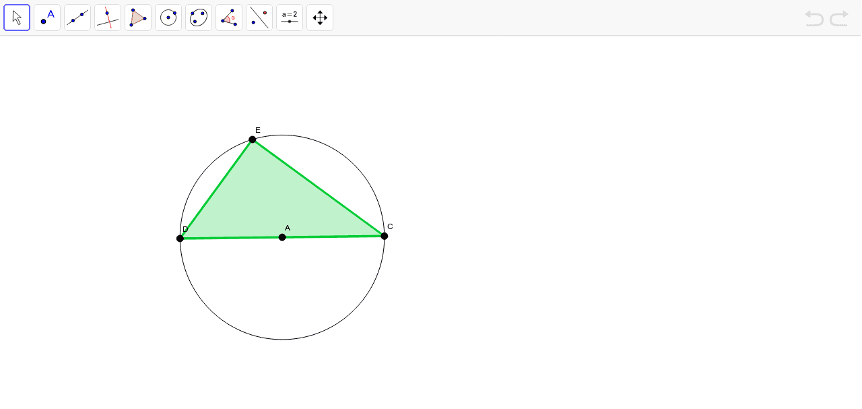Click the label C text
Screen dimensions: 862x409
point(390,226)
